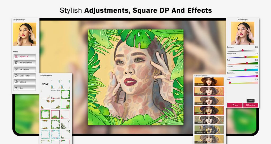The image size is (271, 144).
Task: Select the Text tool icon
Action: (x=16, y=88)
